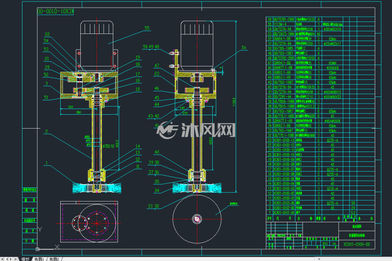Click the next layout tab arrow

(x=11, y=259)
